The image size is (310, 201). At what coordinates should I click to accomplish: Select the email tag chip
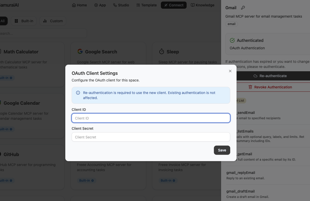click(231, 24)
